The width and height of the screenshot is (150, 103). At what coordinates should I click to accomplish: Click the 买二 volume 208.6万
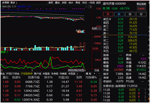133,41
